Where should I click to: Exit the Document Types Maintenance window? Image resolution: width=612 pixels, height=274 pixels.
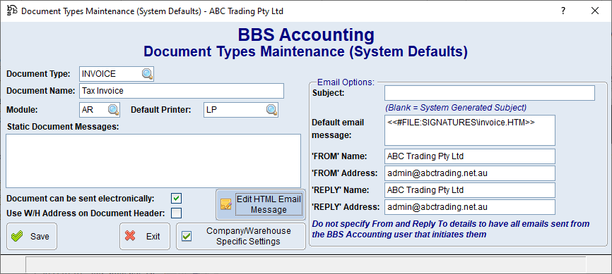tap(145, 236)
